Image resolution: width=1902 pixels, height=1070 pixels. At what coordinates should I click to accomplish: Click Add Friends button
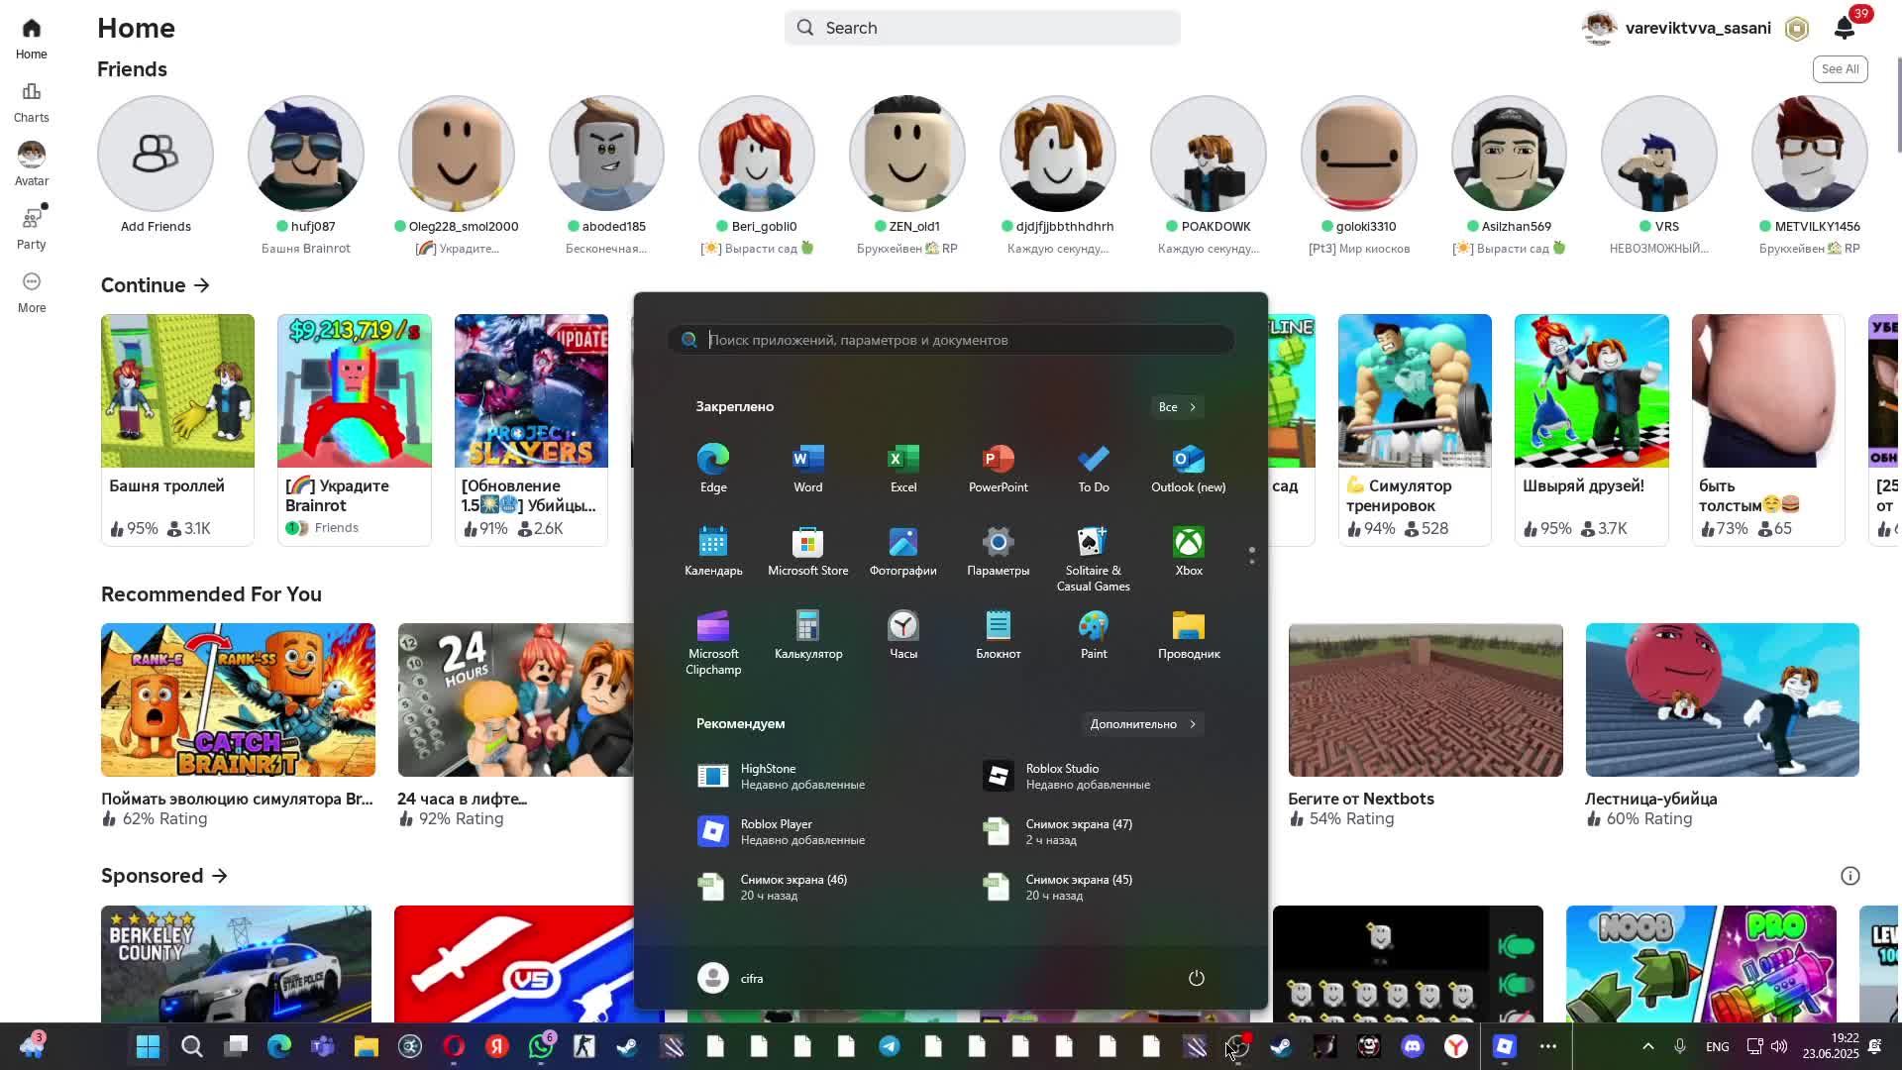coord(156,154)
